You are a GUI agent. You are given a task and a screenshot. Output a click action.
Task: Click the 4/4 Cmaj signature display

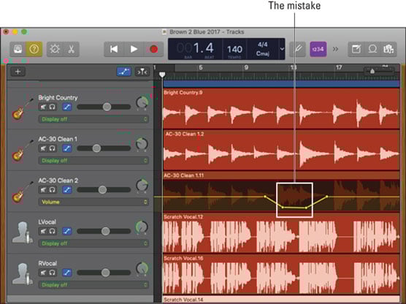263,49
